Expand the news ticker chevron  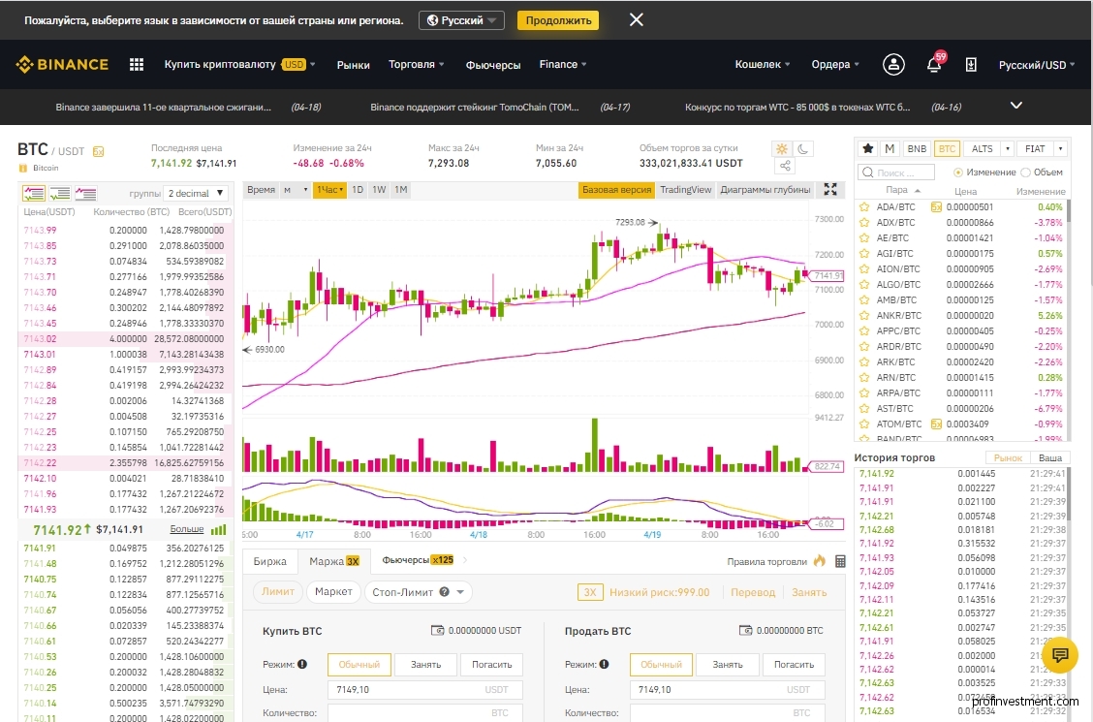tap(1016, 106)
